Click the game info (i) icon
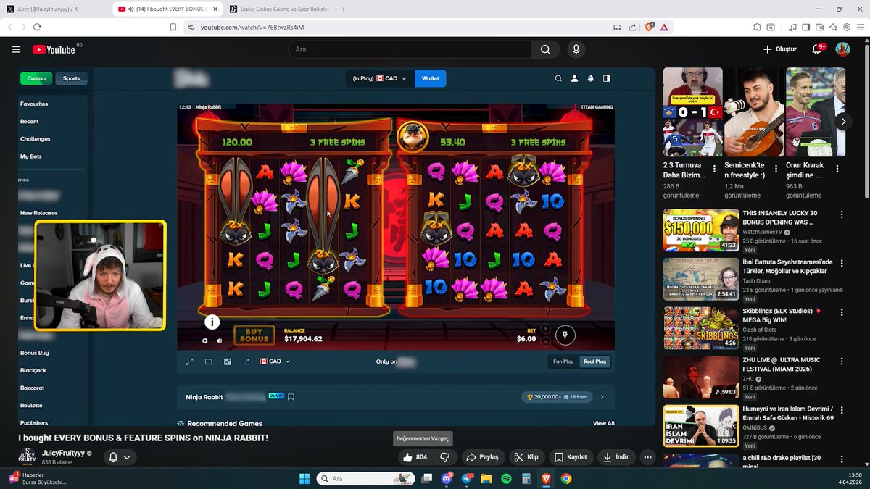The height and width of the screenshot is (489, 870). 212,322
